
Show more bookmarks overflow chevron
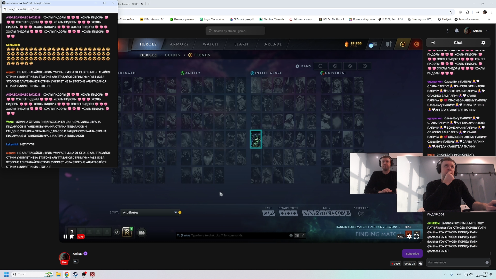point(489,19)
